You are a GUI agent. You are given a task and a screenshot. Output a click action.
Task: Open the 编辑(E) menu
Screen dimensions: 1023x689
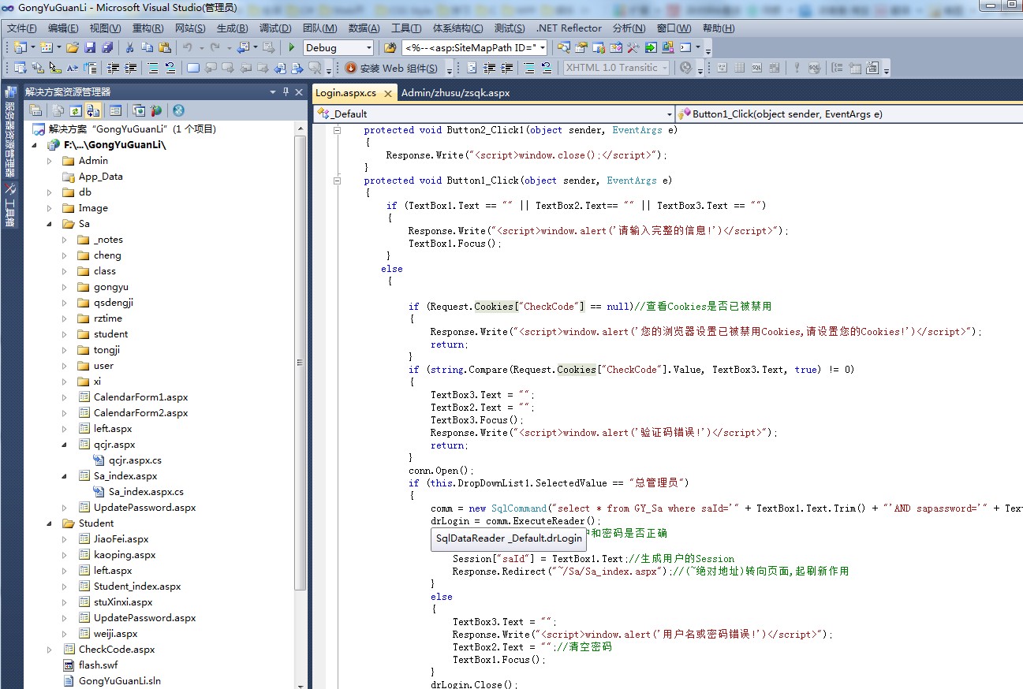click(64, 28)
